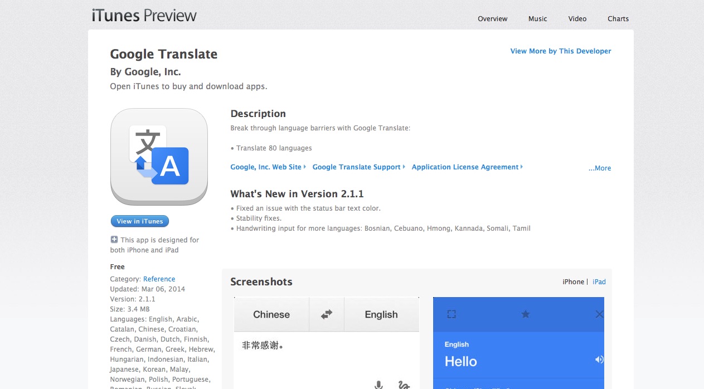Click the 'Handwriting input for more languages' bullet
The height and width of the screenshot is (389, 704).
pos(381,228)
